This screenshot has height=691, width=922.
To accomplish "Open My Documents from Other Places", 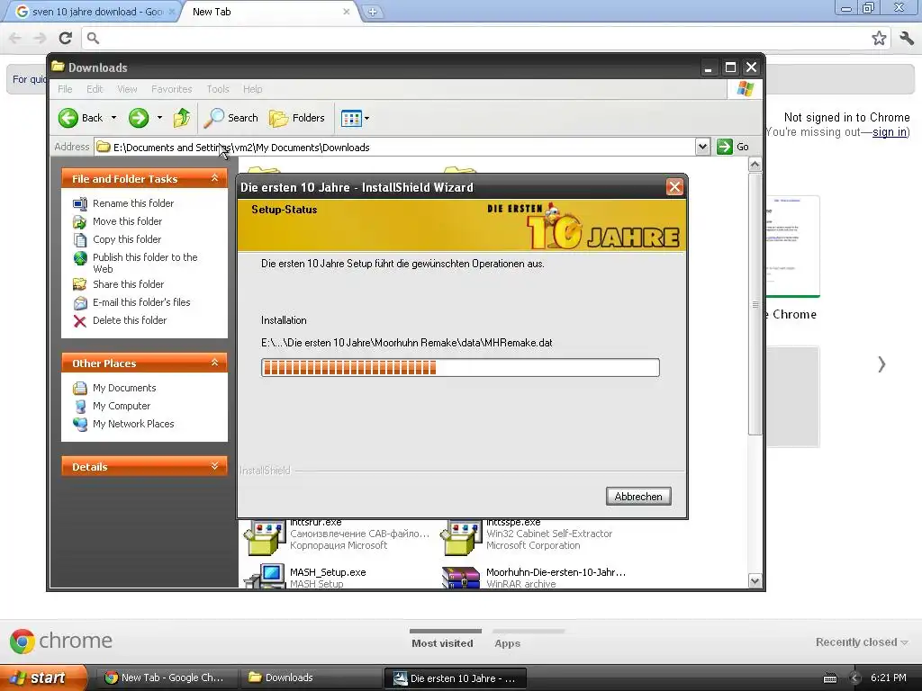I will click(124, 389).
